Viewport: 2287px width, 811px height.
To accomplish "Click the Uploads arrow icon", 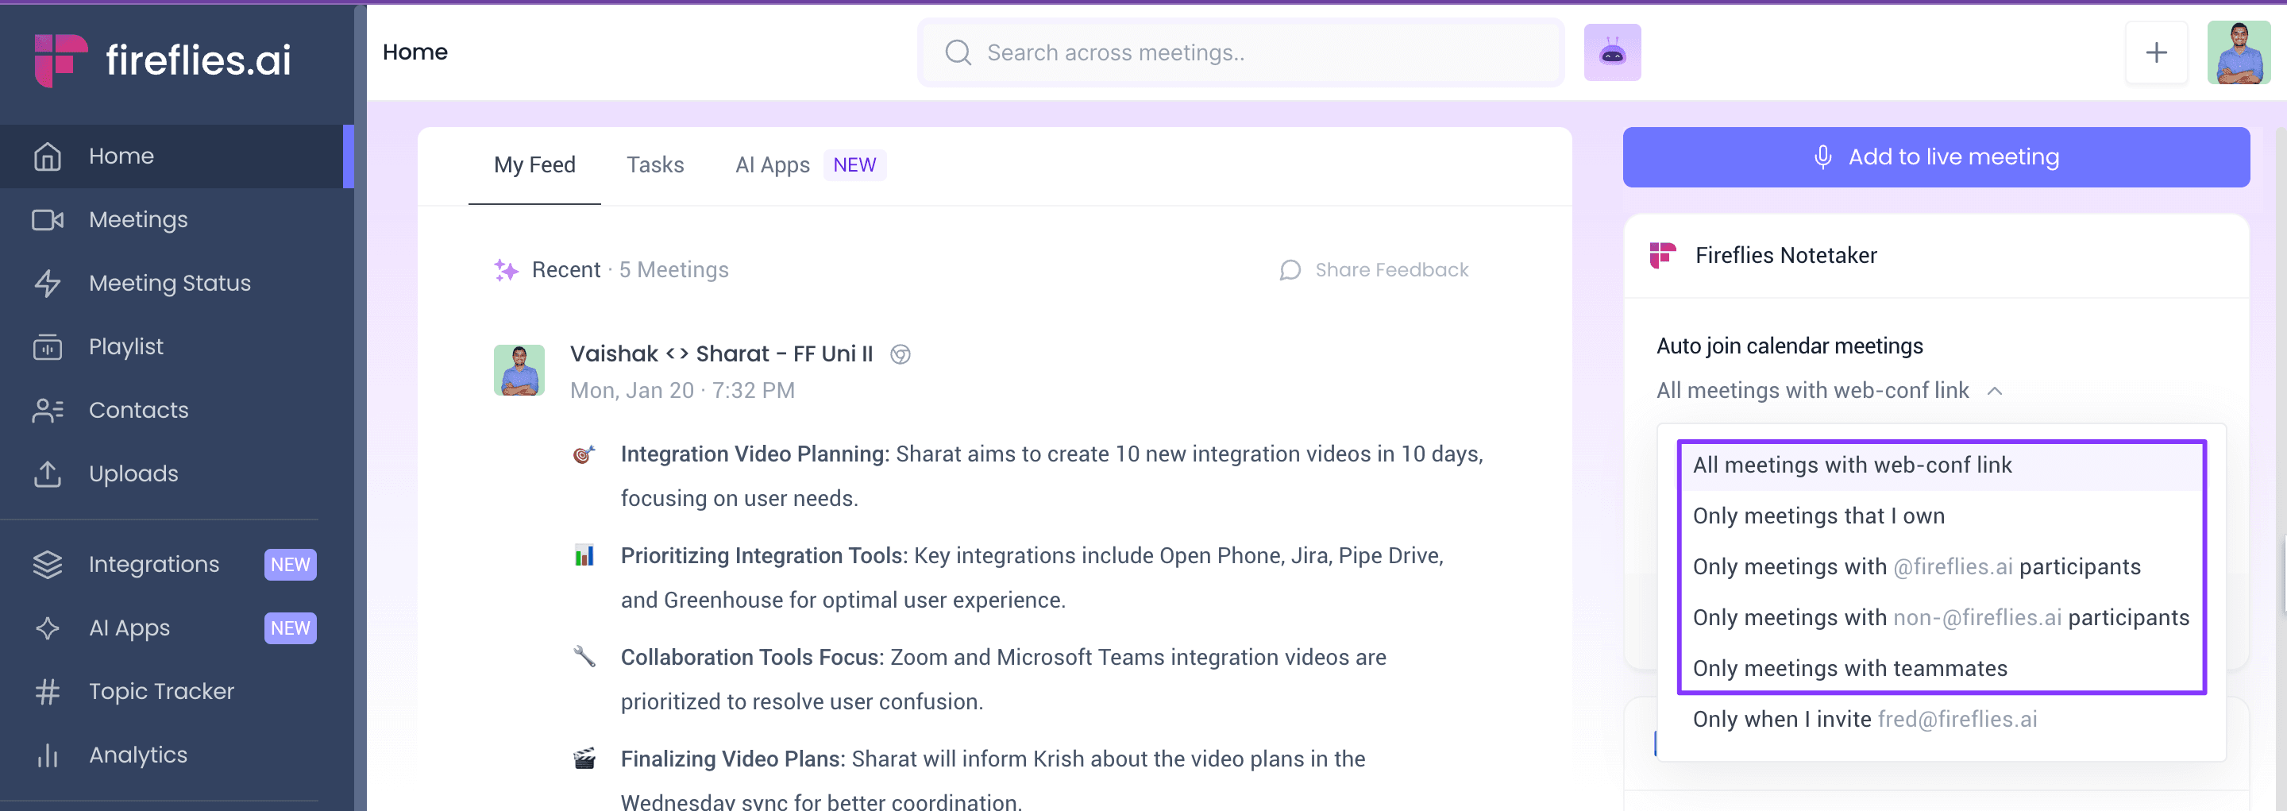I will [47, 473].
